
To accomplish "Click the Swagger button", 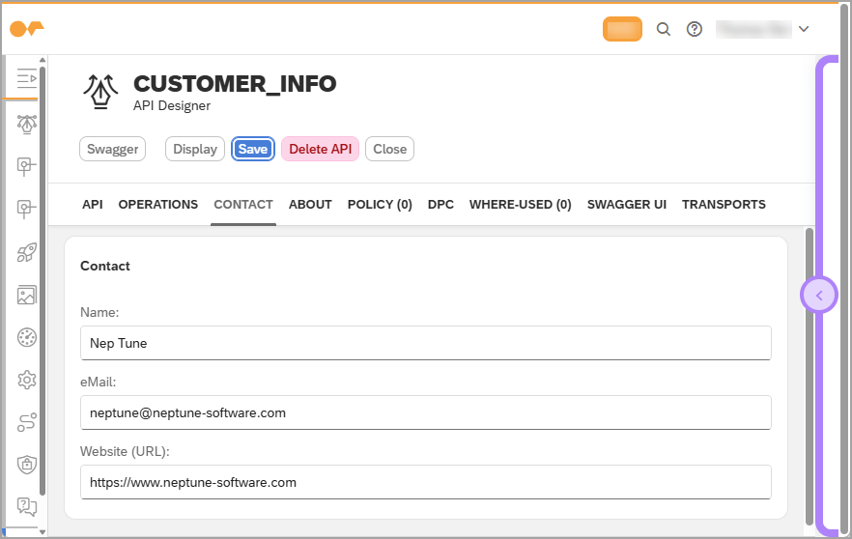I will [112, 149].
